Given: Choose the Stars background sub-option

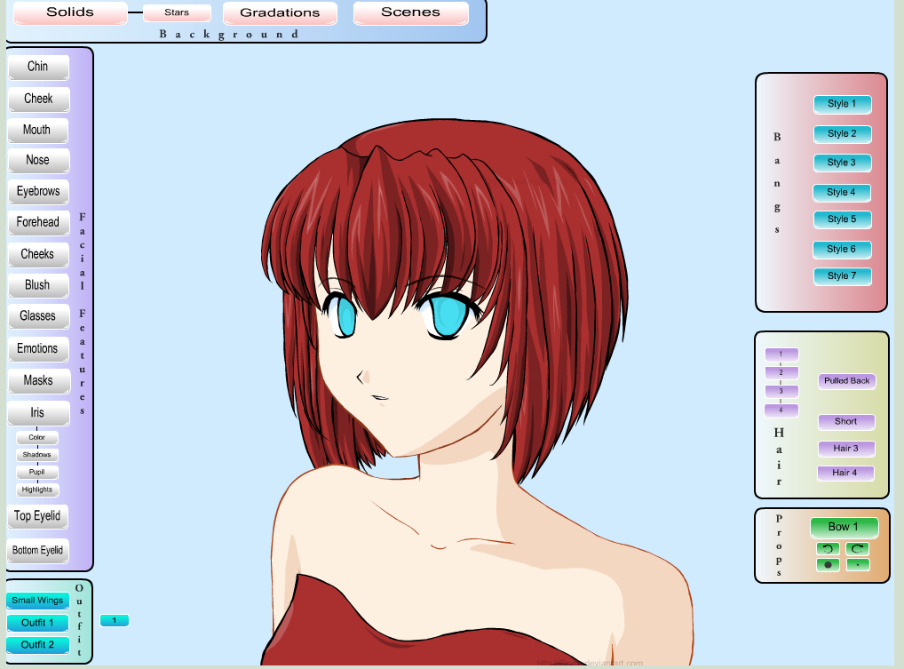Looking at the screenshot, I should click(x=177, y=12).
